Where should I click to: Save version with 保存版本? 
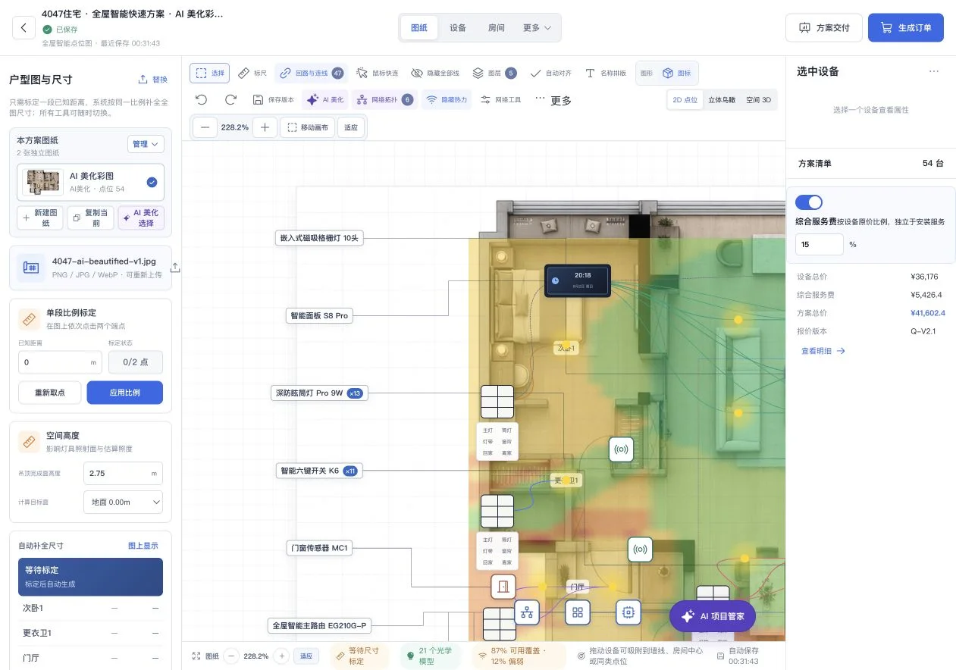tap(273, 99)
